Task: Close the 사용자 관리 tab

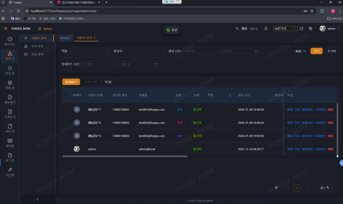Action: [x=95, y=38]
